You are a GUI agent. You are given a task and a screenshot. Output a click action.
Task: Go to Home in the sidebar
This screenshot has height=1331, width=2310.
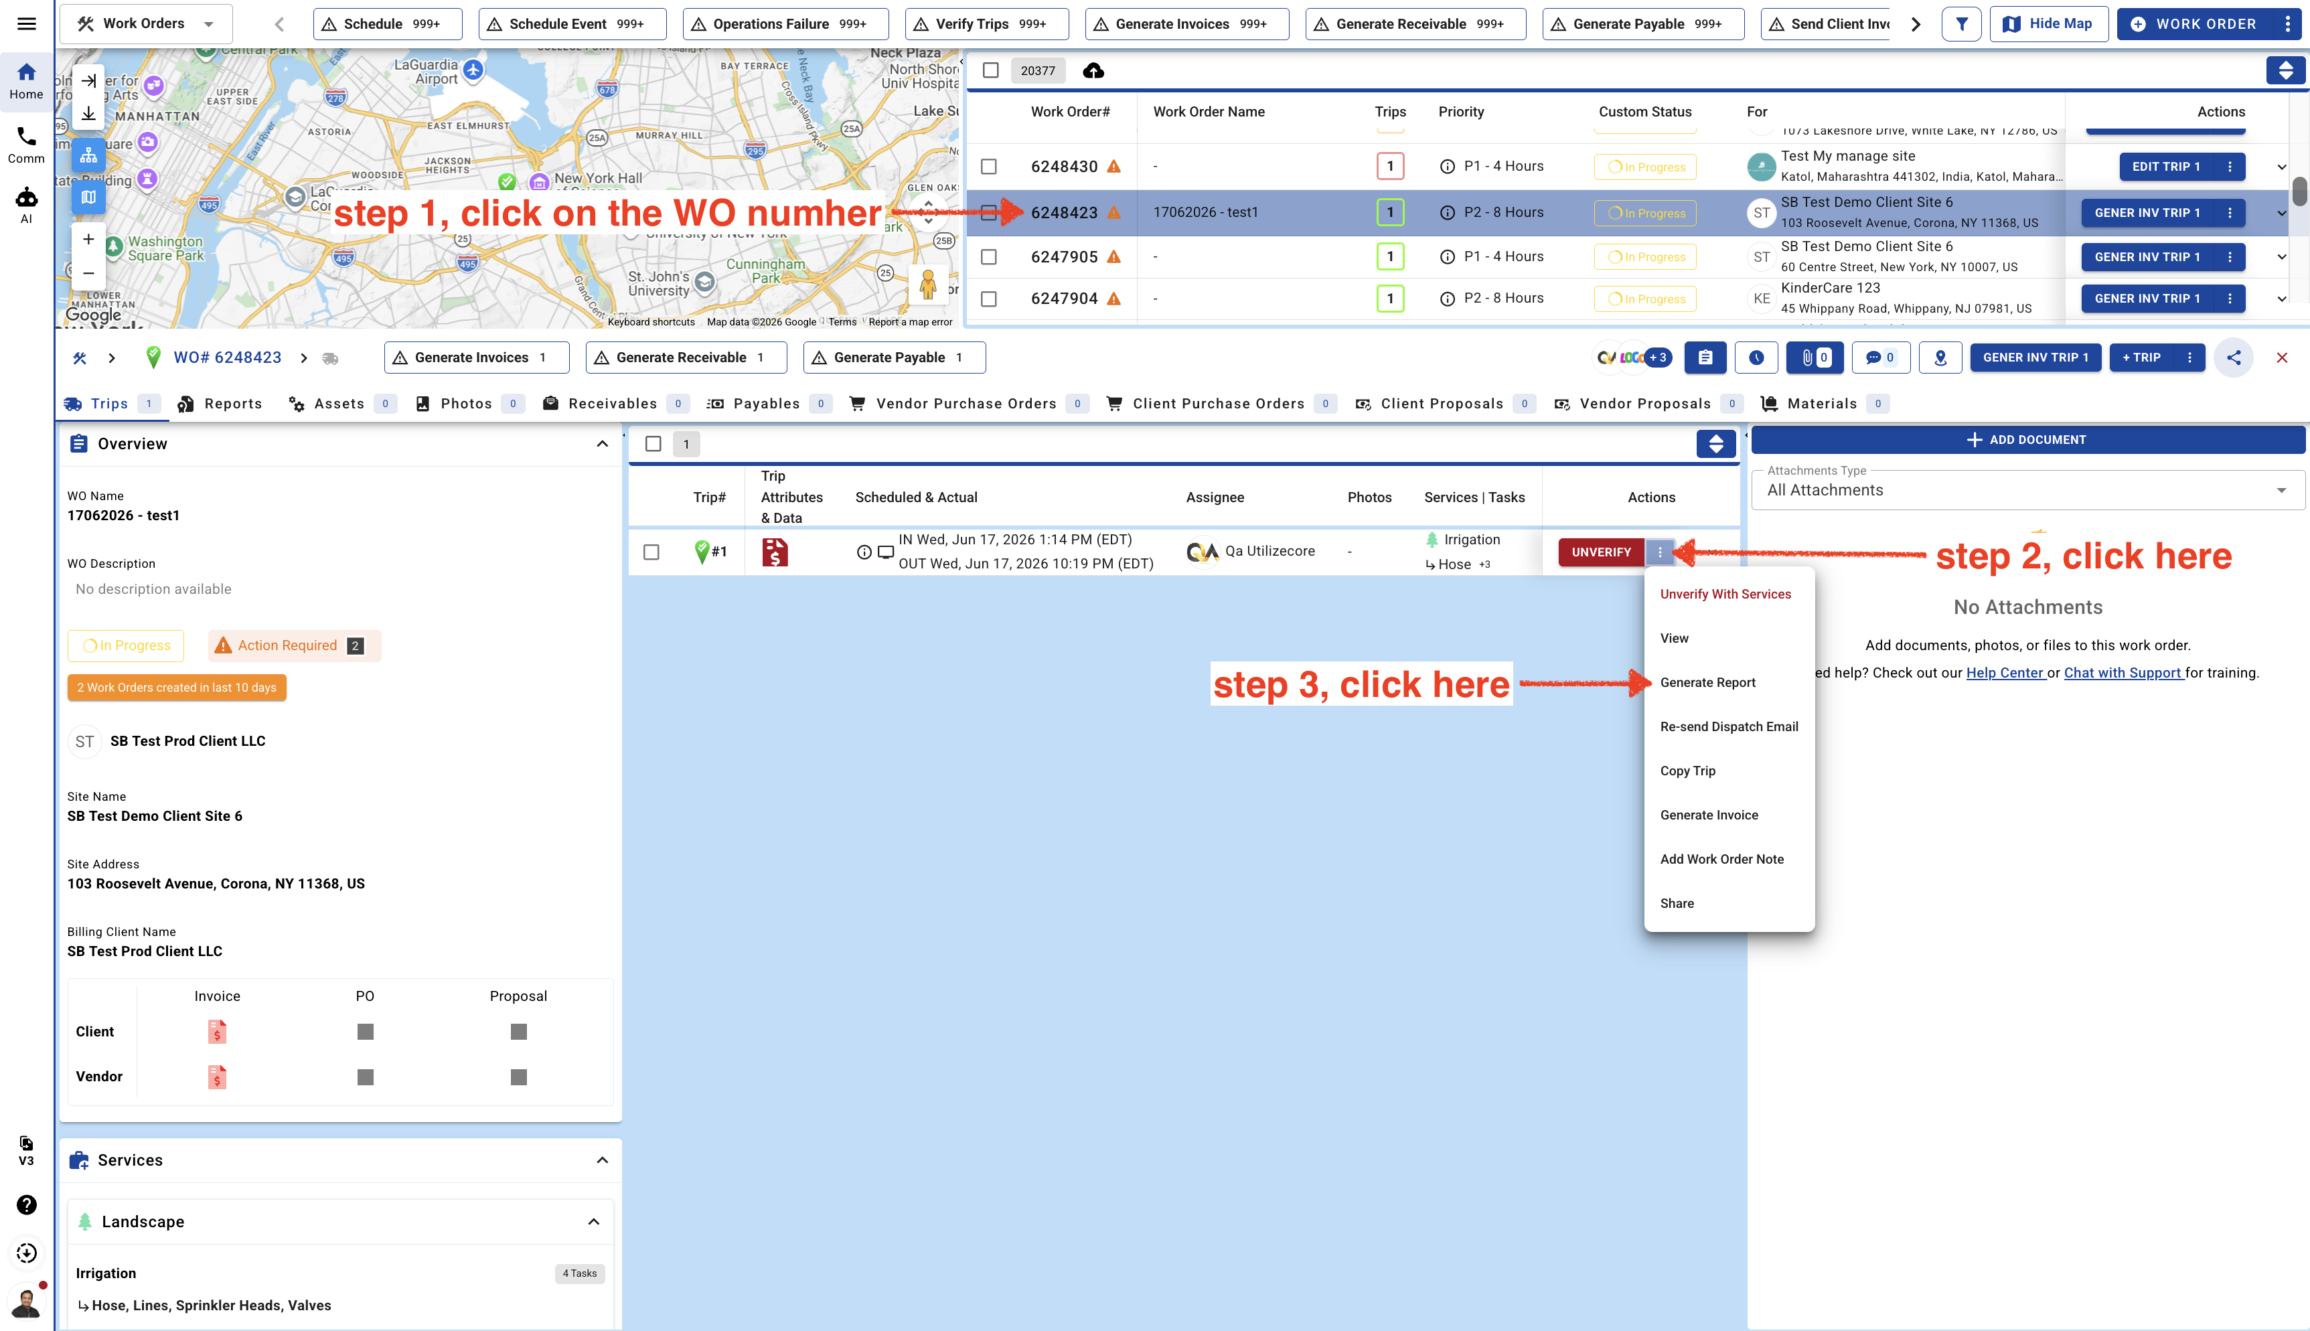pyautogui.click(x=27, y=82)
